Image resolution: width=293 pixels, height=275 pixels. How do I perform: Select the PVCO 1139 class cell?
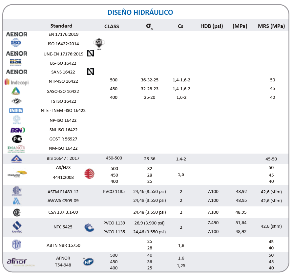pyautogui.click(x=114, y=223)
